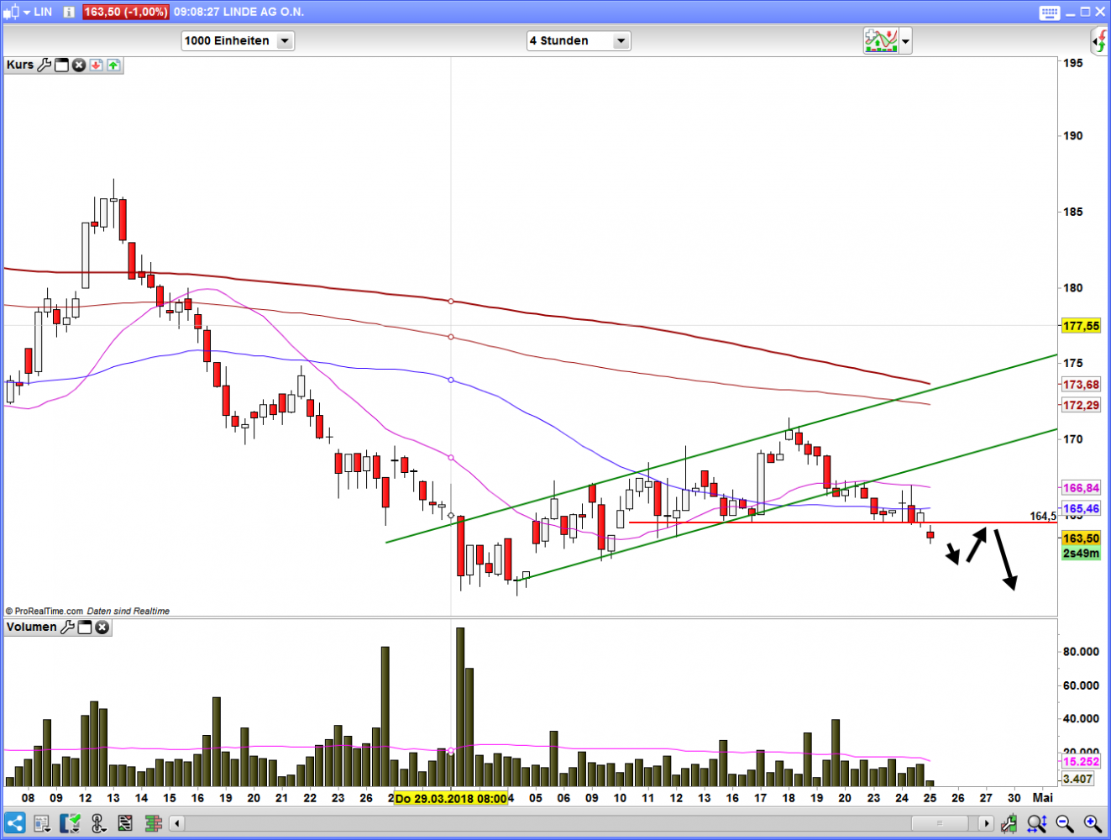Viewport: 1111px width, 840px height.
Task: Toggle the Kurs panel window maximize icon
Action: click(x=61, y=65)
